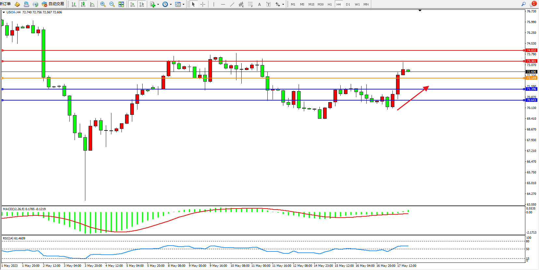Image resolution: width=539 pixels, height=270 pixels.
Task: Click the search magnifier icon
Action: (524, 4)
